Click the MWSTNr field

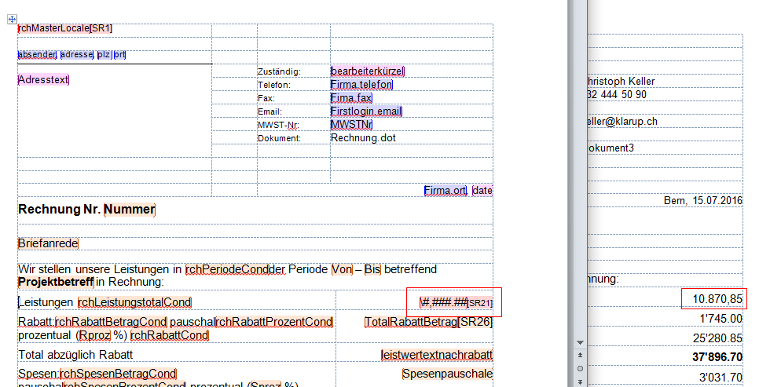351,125
